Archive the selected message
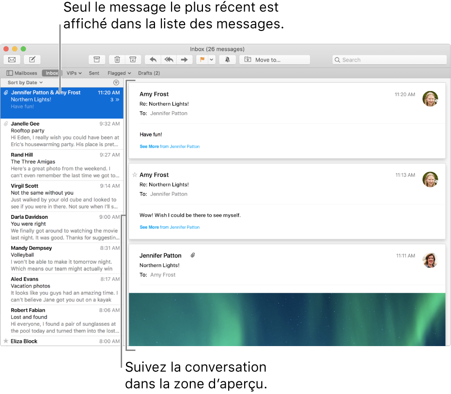The image size is (451, 394). pyautogui.click(x=97, y=60)
